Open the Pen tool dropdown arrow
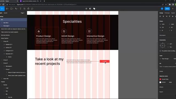Screen dimensions: 176x99 tap(18, 9)
